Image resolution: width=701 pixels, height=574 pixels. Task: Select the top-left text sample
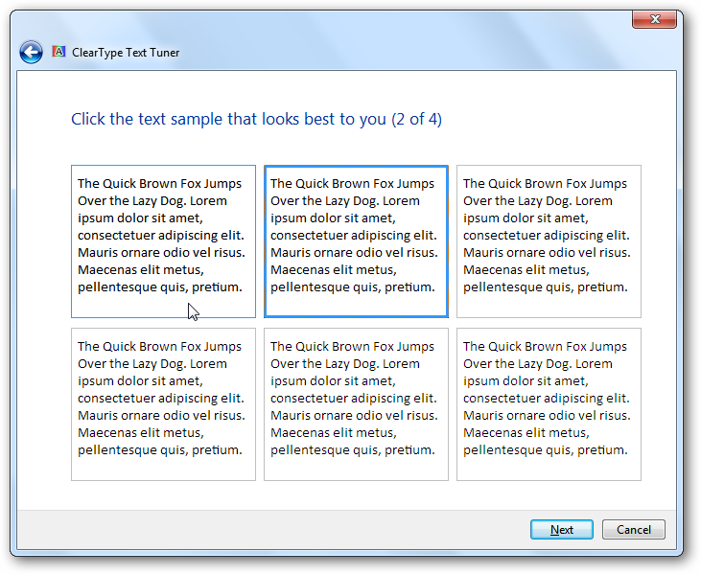click(163, 241)
